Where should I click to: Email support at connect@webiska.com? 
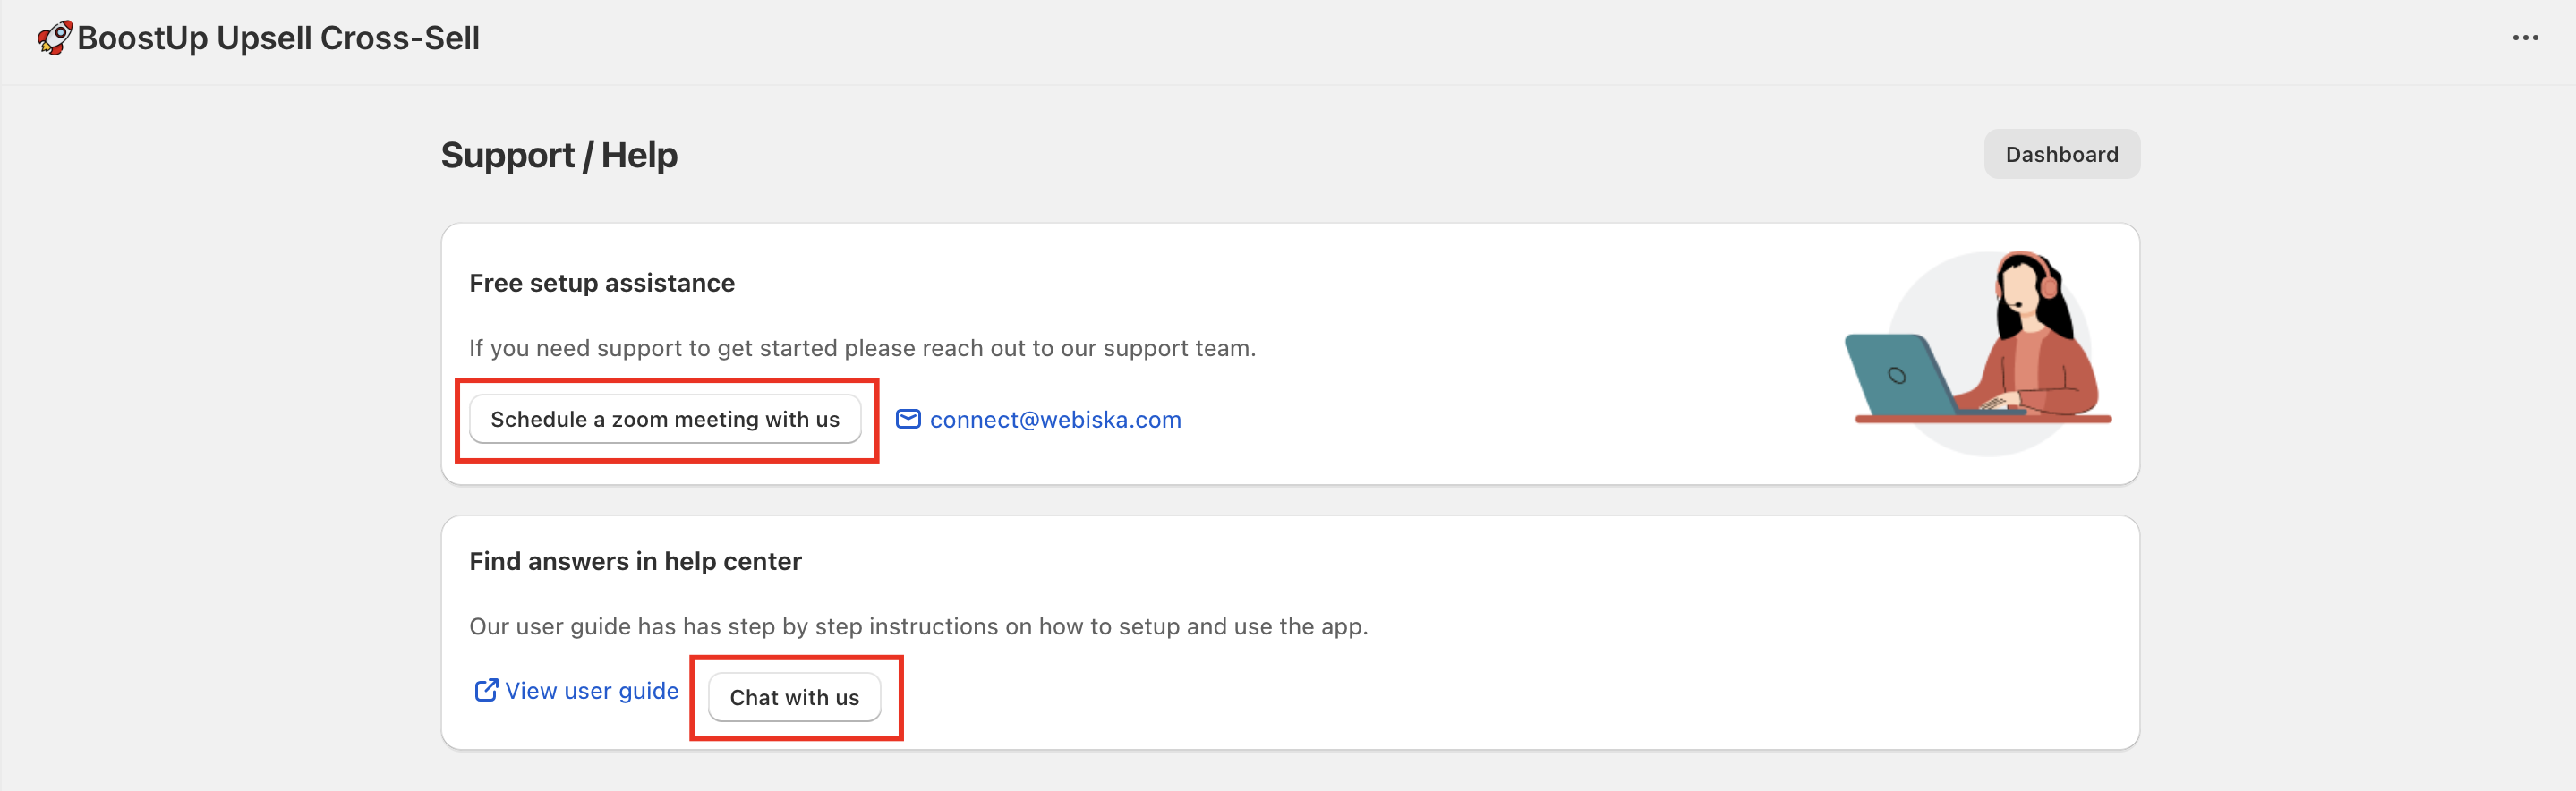coord(1055,420)
